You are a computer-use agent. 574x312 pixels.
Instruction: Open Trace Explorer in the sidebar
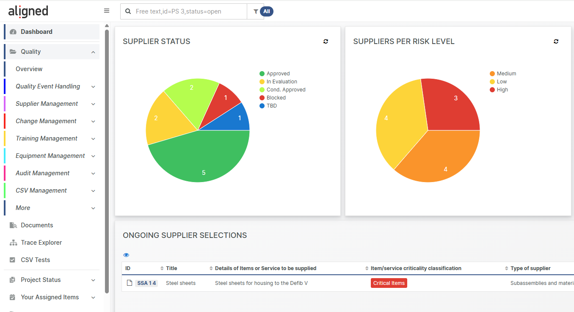click(x=41, y=243)
